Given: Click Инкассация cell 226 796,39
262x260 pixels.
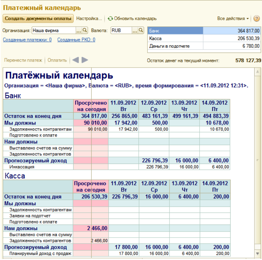Looking at the screenshot, I should 154,167.
